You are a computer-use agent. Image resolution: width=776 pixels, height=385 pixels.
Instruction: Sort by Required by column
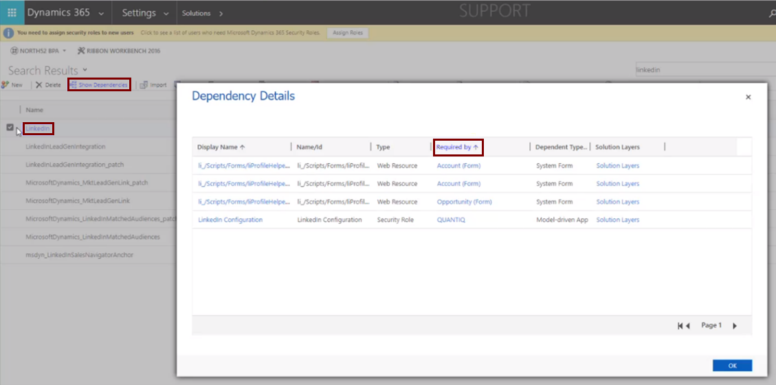(457, 148)
